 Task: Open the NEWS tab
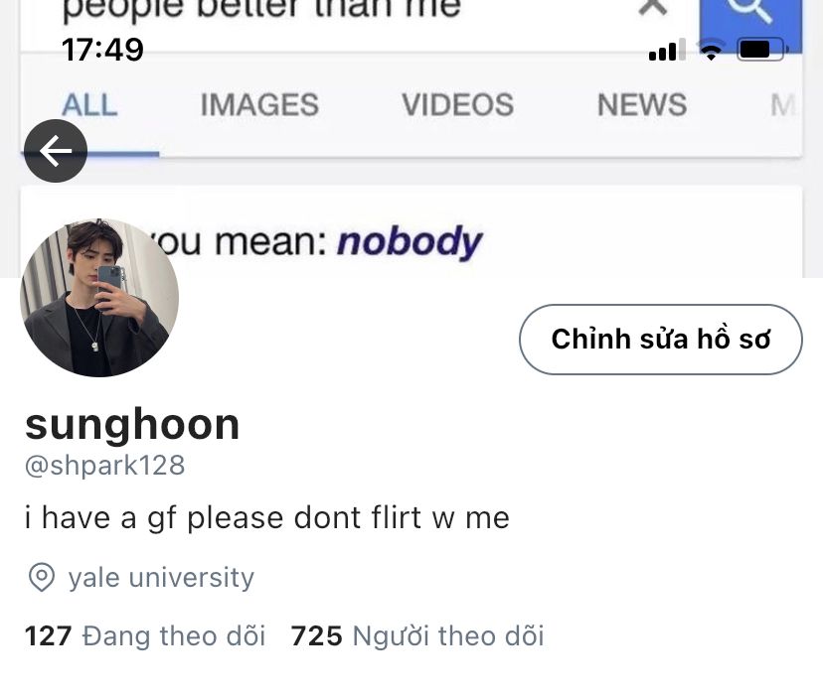pos(642,104)
